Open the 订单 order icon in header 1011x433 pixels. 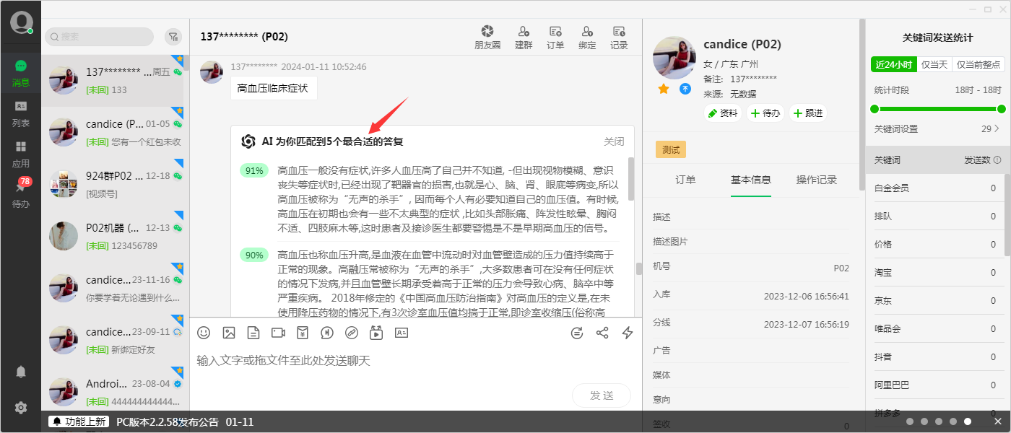[x=555, y=38]
